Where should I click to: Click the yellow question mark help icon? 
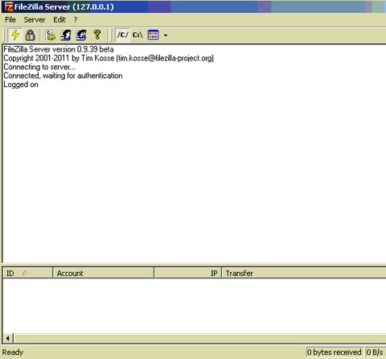click(97, 35)
